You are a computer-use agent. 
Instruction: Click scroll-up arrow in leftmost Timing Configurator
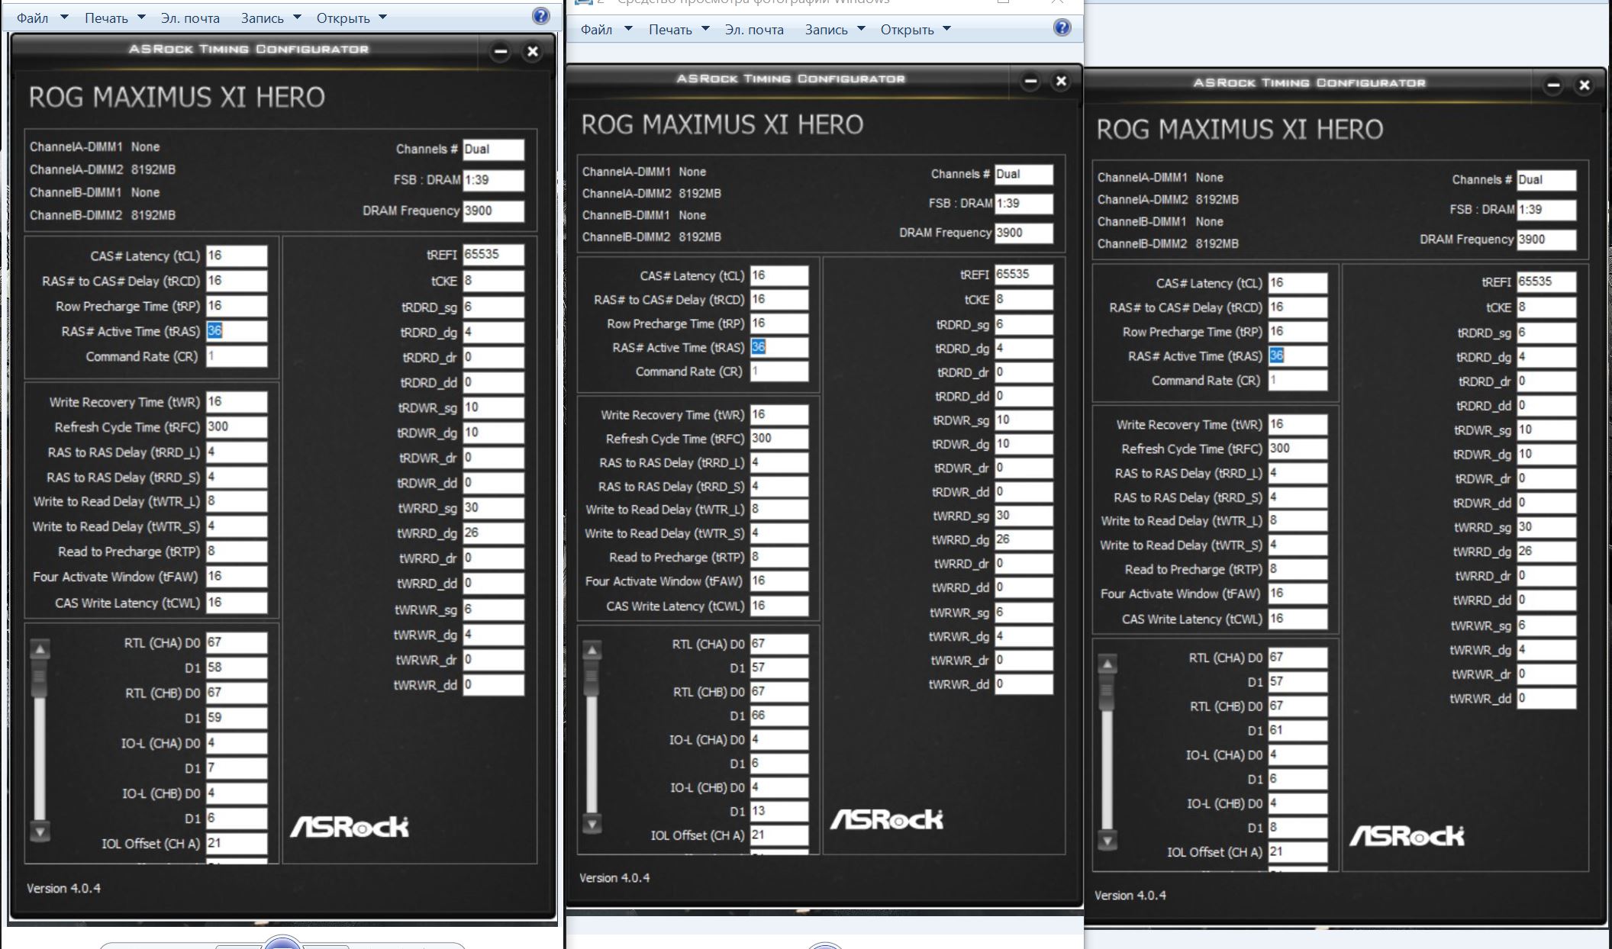pos(40,649)
